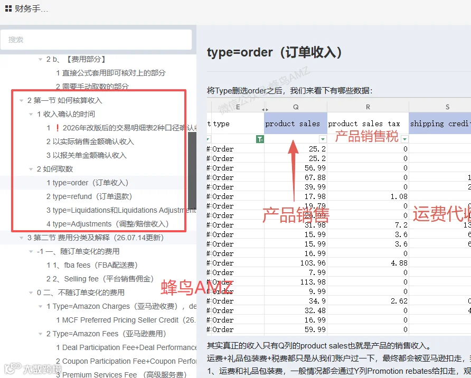Click the grid icon beside 财务手…
The image size is (471, 378).
(x=8, y=8)
